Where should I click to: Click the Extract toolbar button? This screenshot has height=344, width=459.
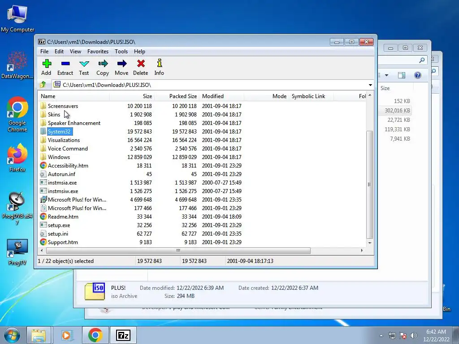[65, 67]
